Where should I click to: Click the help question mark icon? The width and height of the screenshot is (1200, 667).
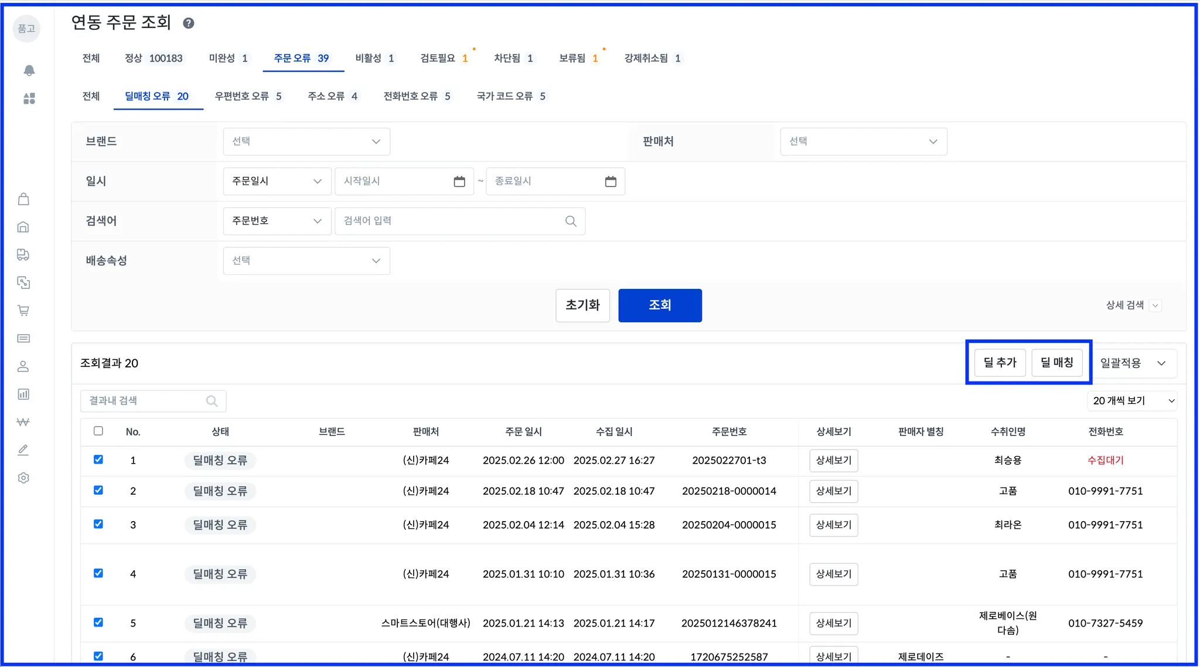tap(188, 23)
